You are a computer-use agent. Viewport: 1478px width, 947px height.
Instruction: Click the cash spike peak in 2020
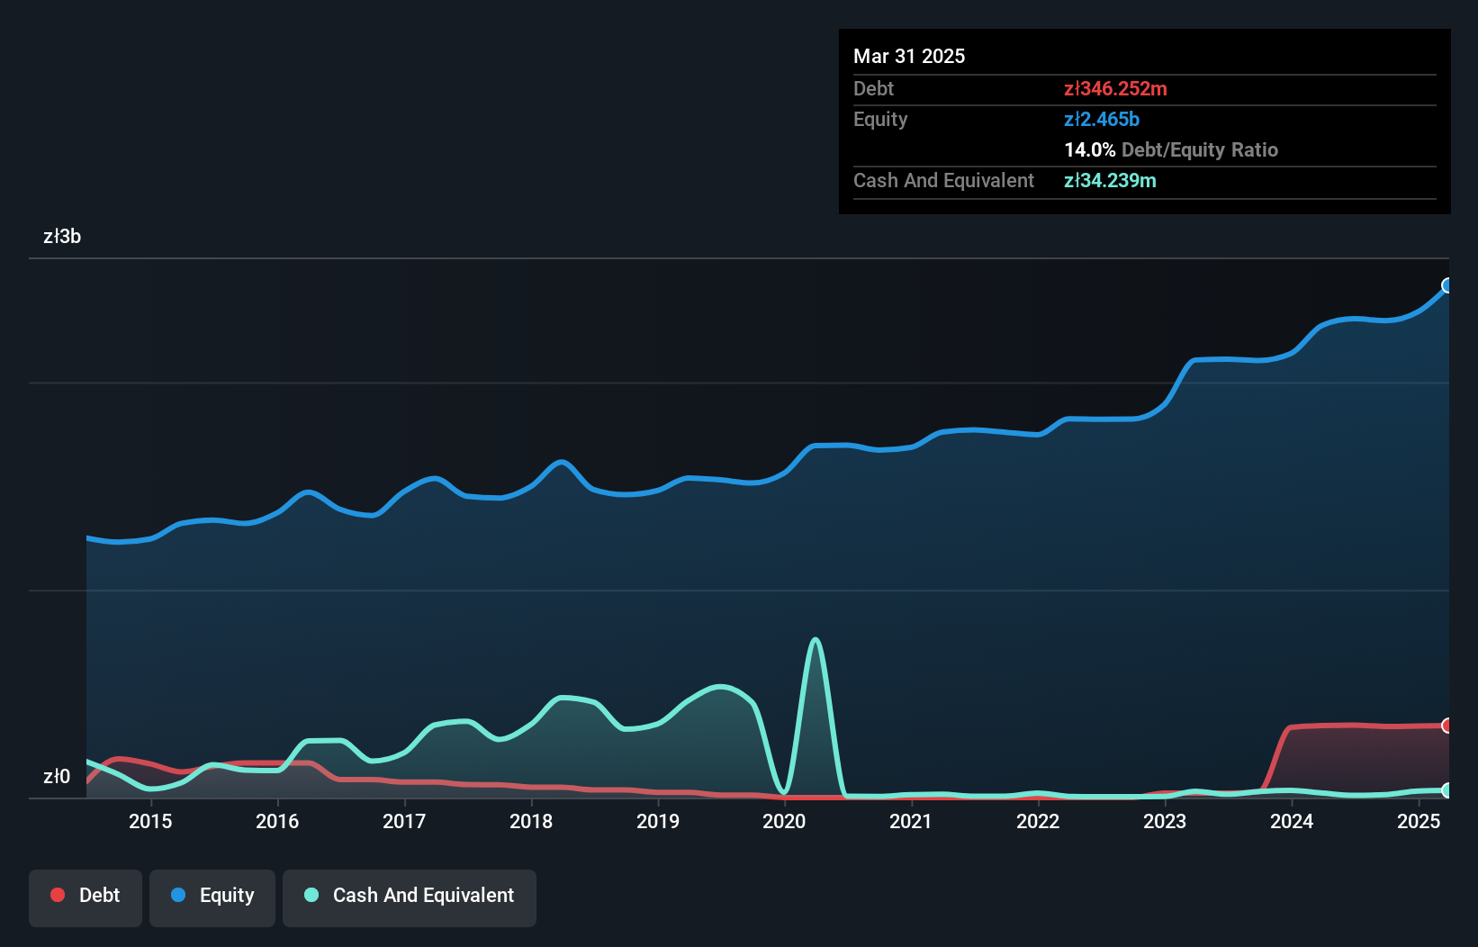click(x=816, y=640)
